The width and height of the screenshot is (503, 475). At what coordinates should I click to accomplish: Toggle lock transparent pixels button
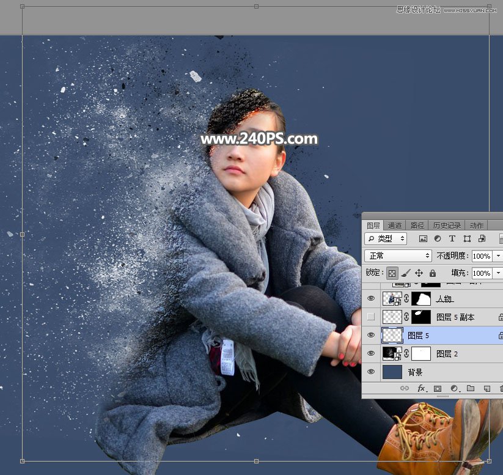click(x=392, y=273)
